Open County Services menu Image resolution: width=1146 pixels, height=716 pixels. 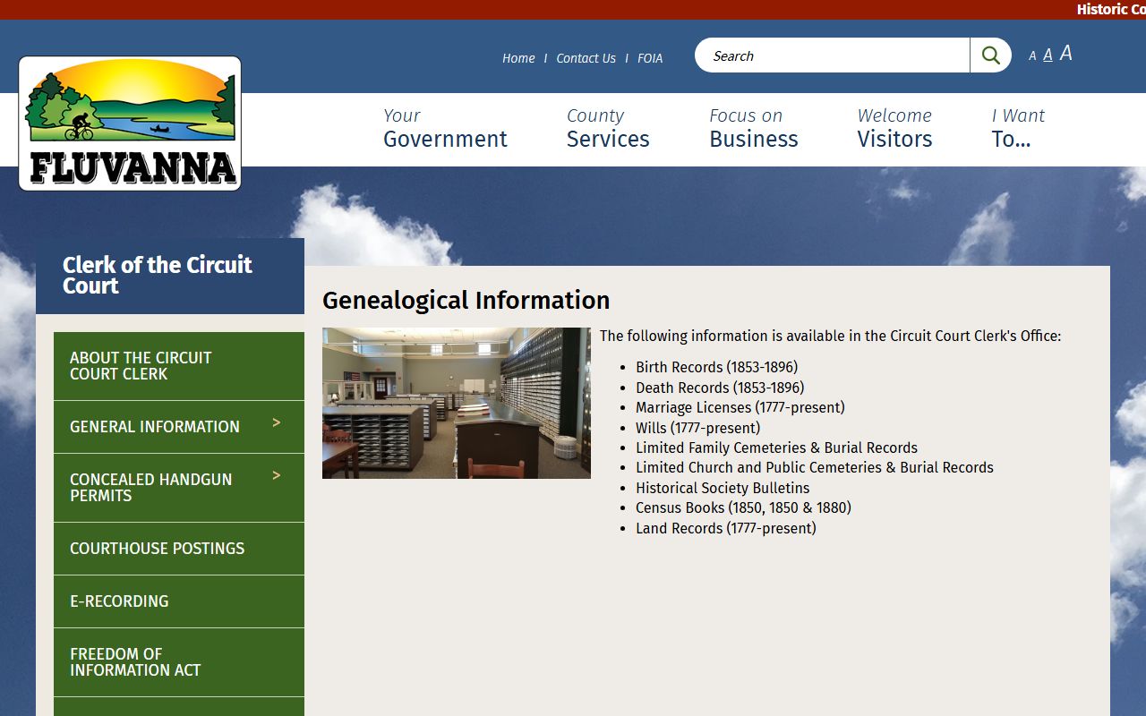608,129
